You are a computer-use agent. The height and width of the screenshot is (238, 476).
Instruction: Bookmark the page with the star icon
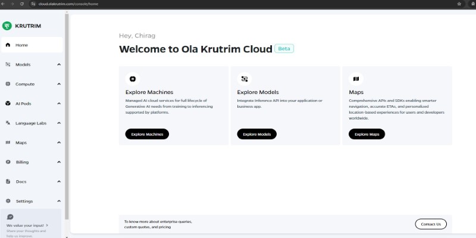pyautogui.click(x=459, y=4)
